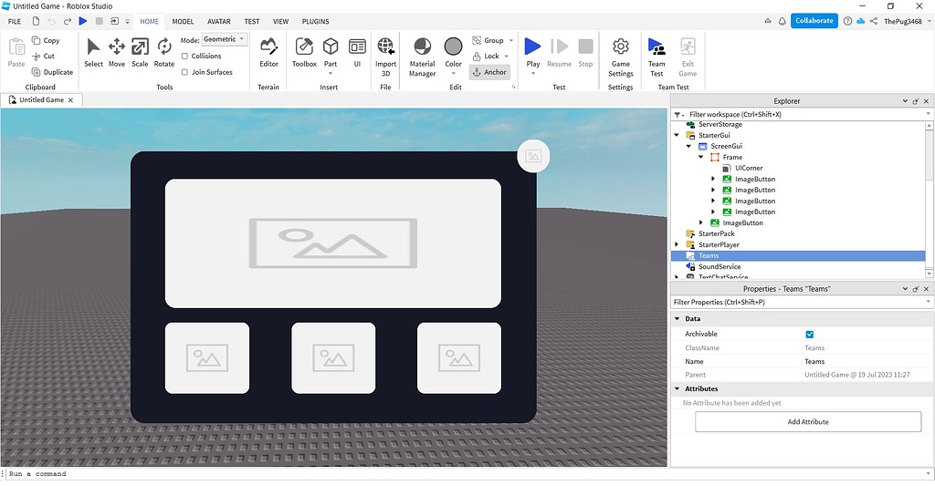Open the PLUGINS ribbon tab

(x=315, y=21)
